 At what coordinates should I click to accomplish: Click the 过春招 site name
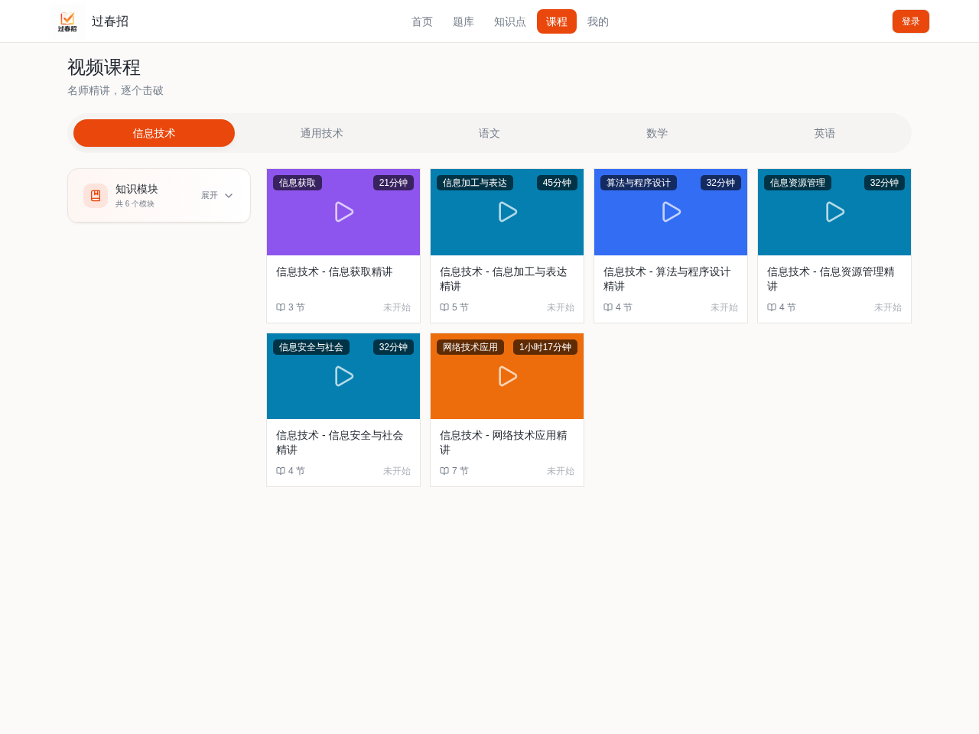(x=110, y=21)
